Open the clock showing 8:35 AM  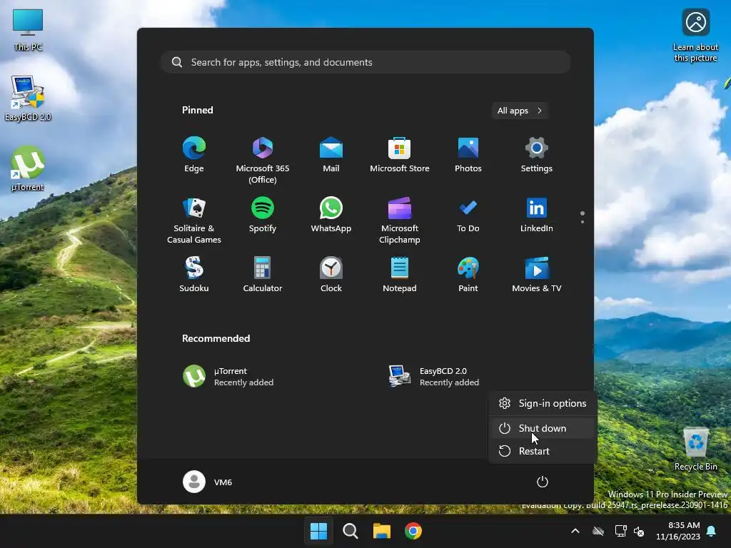coord(678,531)
